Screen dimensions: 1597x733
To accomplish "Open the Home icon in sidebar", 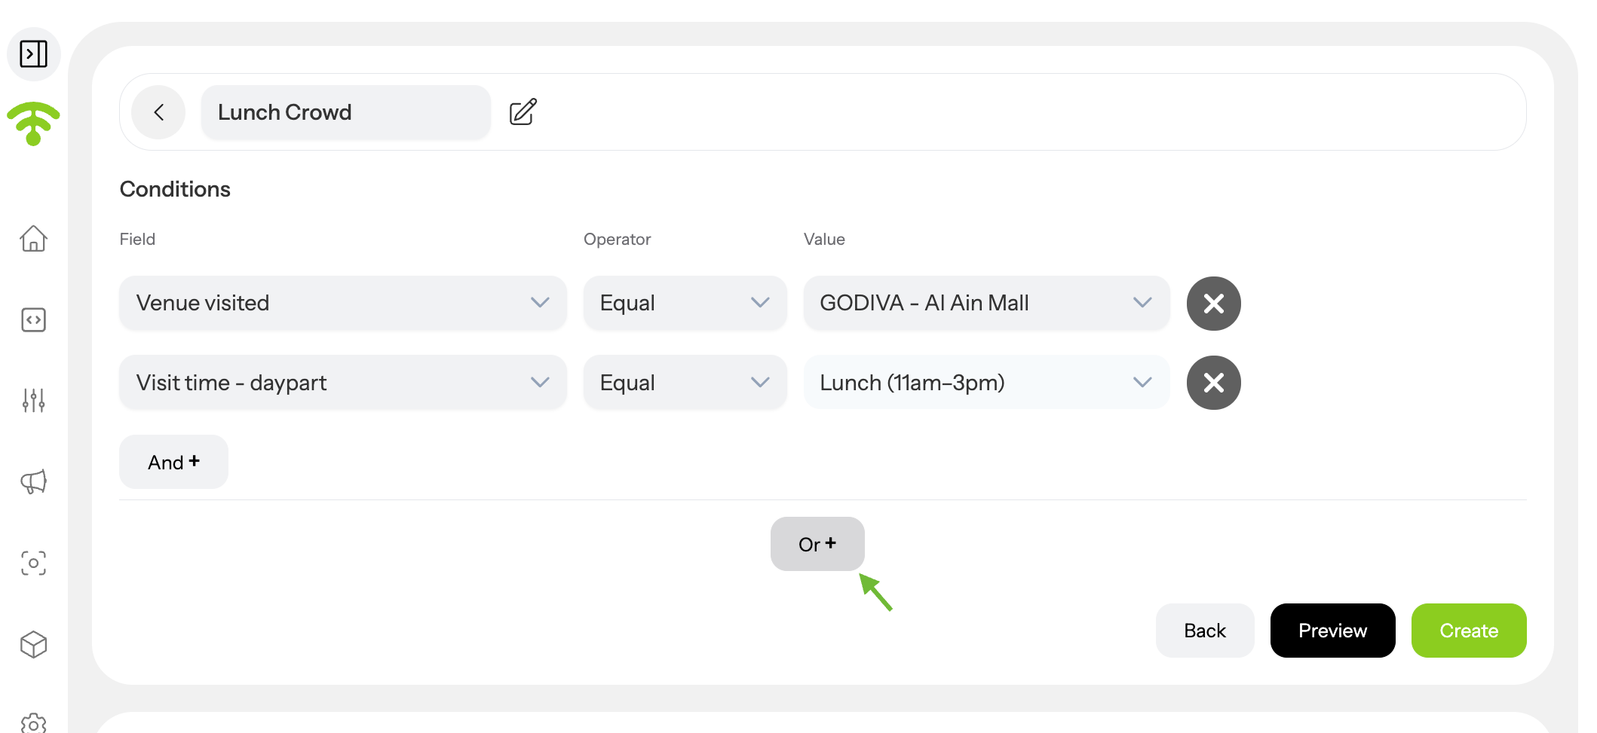I will coord(33,239).
